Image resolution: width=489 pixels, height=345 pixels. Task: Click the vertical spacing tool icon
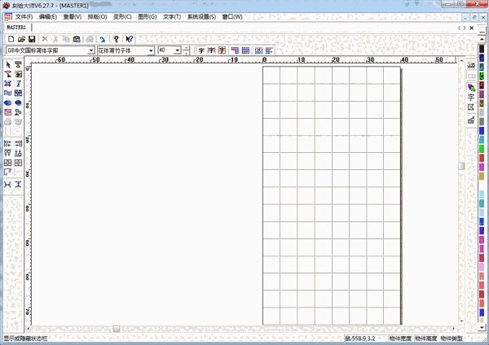coord(19,185)
